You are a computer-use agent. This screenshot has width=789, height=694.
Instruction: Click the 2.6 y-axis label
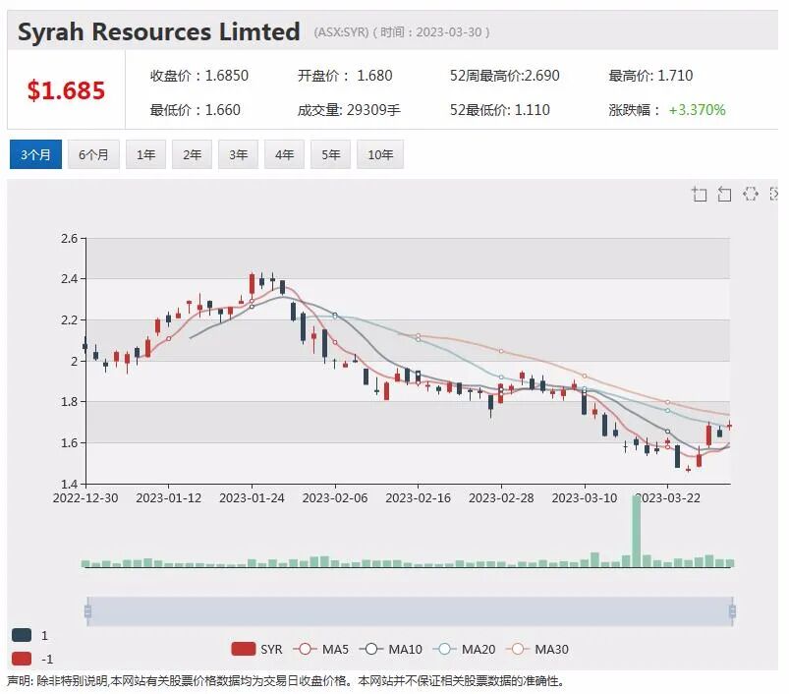click(x=70, y=238)
